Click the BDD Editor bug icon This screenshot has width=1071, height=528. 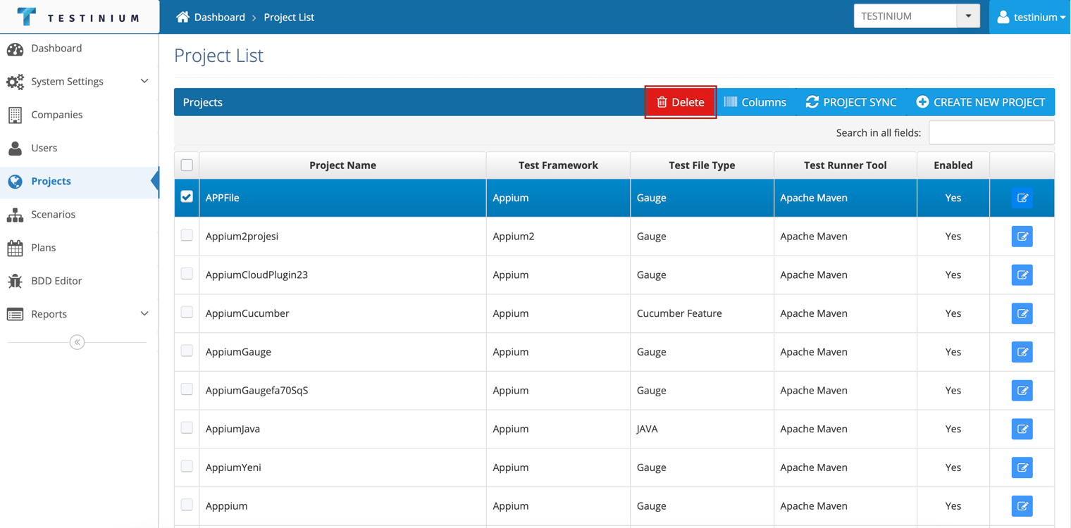[15, 281]
